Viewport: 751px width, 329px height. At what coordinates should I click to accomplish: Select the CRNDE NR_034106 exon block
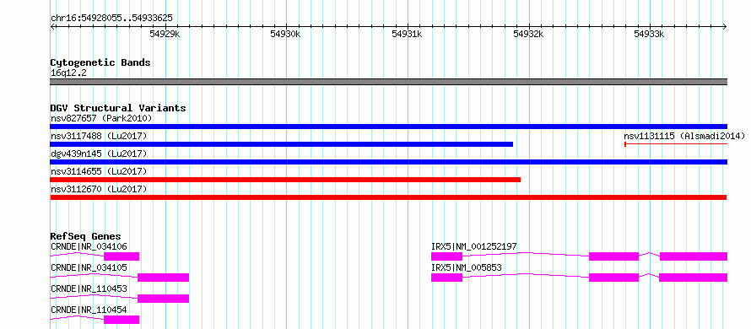click(x=122, y=256)
